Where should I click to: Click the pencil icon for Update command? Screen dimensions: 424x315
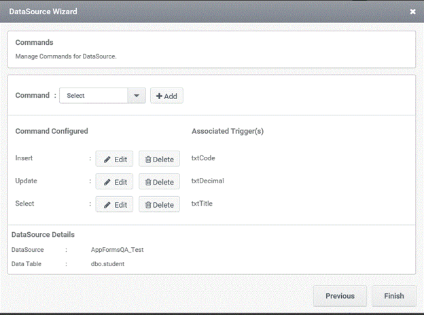pyautogui.click(x=107, y=183)
